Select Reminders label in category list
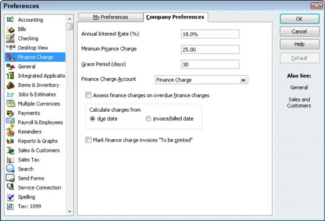Viewport: 325px width, 221px height. 30,132
